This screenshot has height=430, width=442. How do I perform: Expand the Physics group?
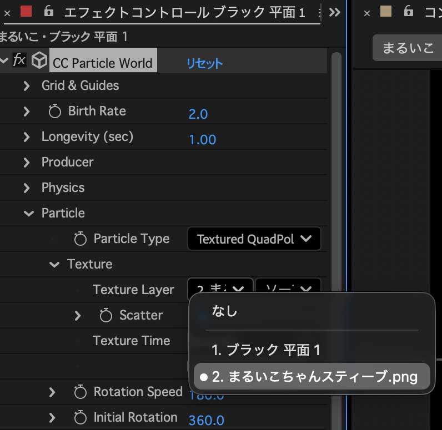[26, 188]
